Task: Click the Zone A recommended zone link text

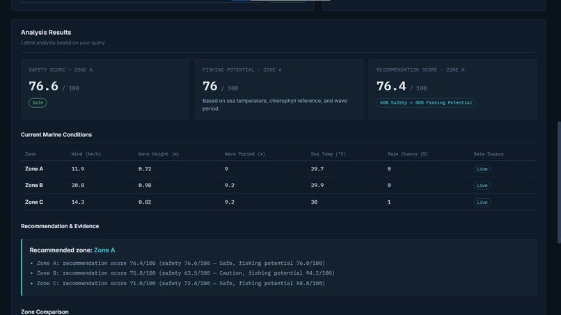Action: 104,250
